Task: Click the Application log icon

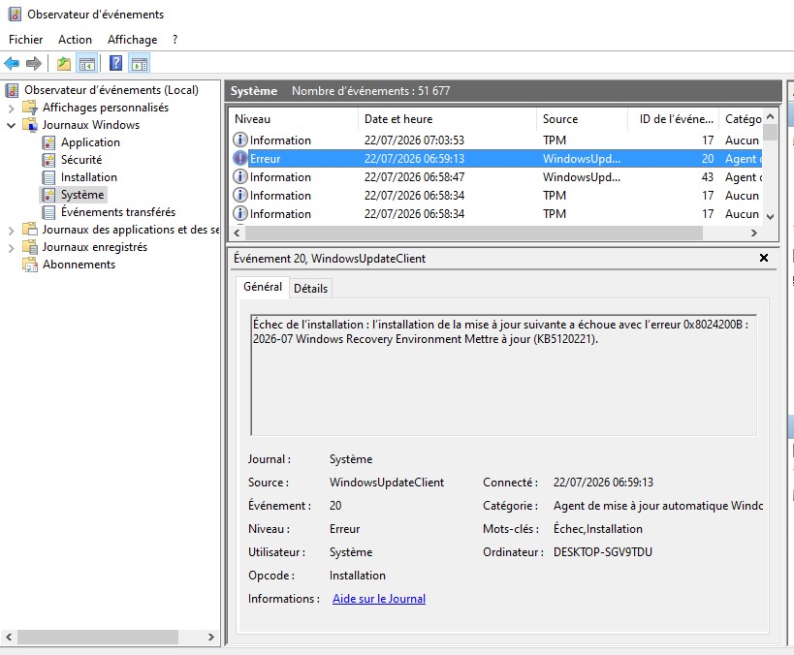Action: (48, 142)
